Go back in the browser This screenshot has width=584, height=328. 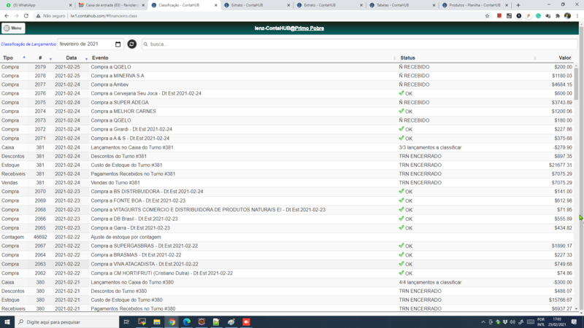[x=7, y=16]
